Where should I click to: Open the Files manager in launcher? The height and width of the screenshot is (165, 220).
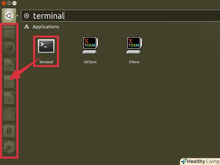tap(9, 32)
